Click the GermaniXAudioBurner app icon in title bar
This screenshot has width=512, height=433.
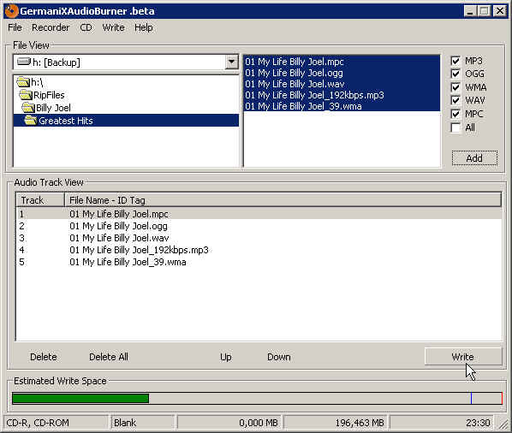click(11, 11)
